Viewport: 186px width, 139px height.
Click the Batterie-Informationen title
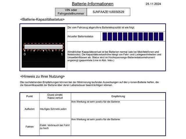click(x=92, y=4)
